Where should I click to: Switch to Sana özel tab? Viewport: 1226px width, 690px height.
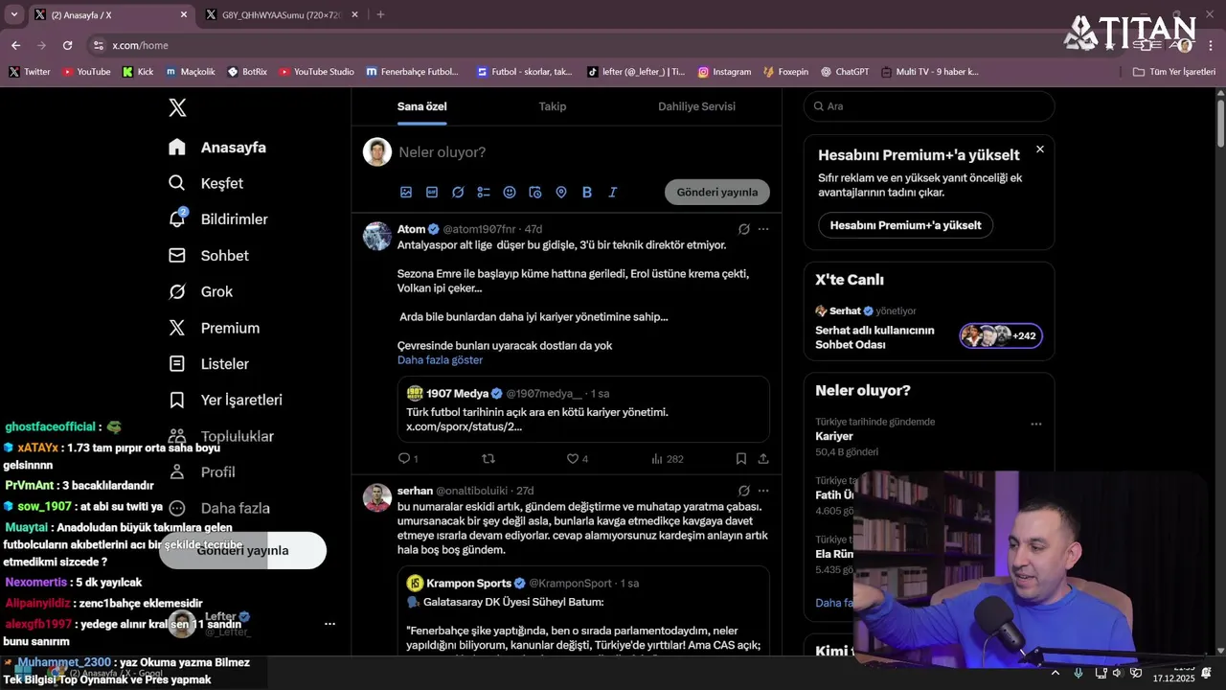[x=422, y=106]
